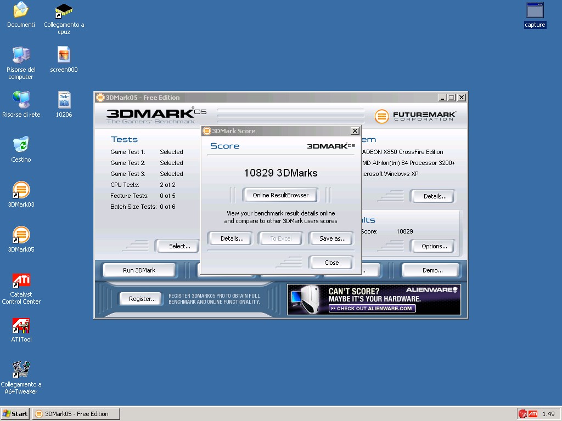Click the "Game Test 2:" label

coord(128,163)
